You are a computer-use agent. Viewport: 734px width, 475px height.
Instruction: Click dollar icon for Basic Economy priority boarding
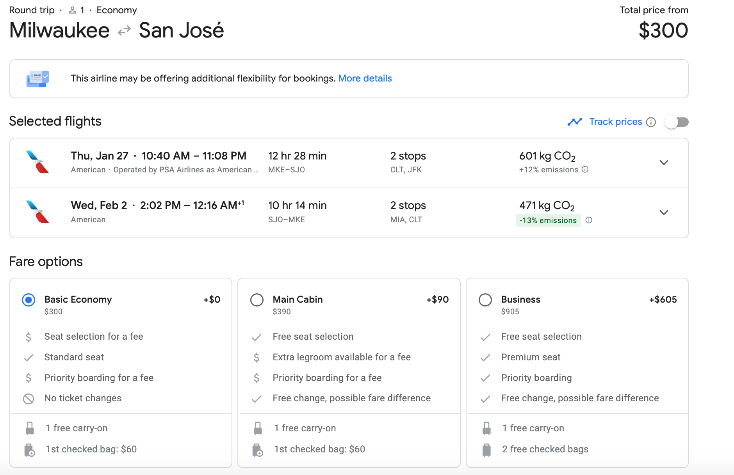(x=29, y=378)
